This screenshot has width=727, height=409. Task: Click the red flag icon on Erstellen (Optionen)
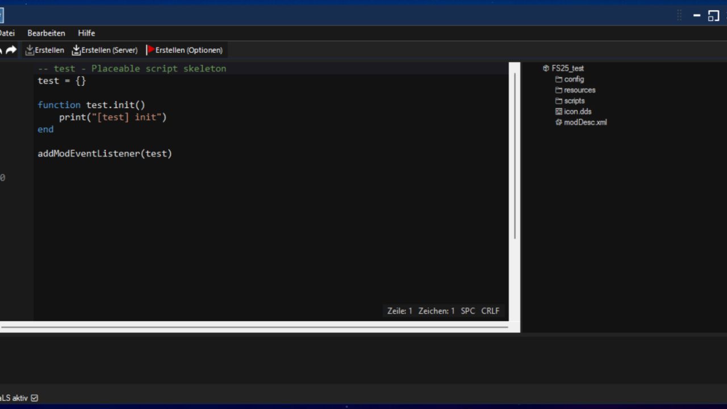click(x=149, y=49)
